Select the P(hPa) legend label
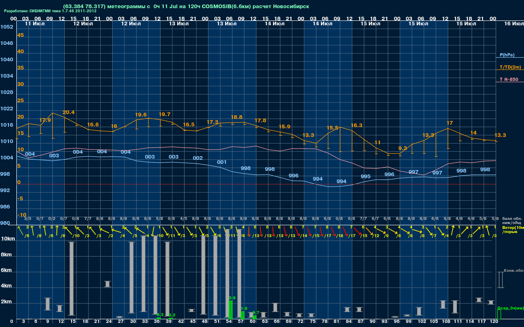This screenshot has height=327, width=524. coord(507,55)
